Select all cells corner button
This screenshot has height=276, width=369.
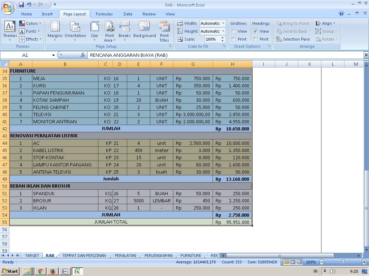coord(5,64)
